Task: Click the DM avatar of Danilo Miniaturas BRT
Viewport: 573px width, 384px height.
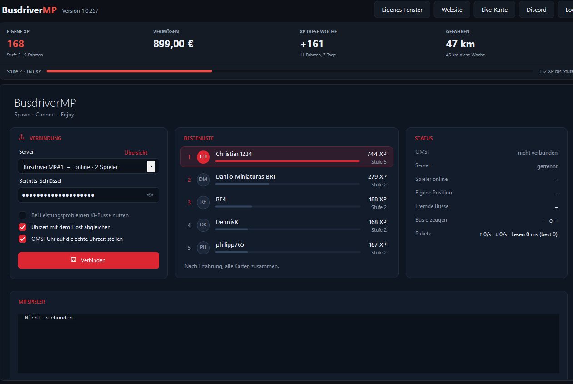Action: click(203, 180)
